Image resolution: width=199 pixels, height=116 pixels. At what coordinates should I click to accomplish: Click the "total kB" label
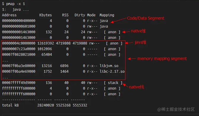10,105
